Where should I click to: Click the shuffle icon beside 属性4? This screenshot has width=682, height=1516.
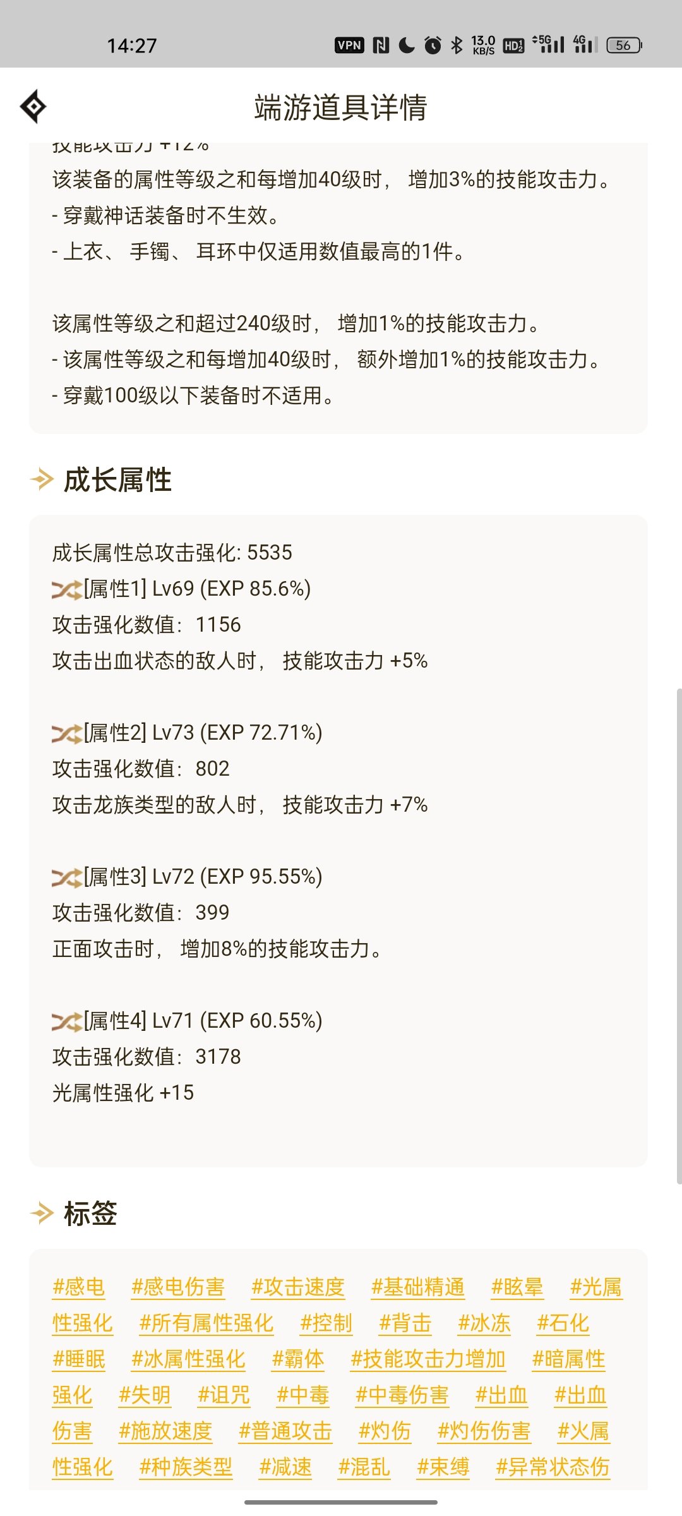tap(67, 1021)
